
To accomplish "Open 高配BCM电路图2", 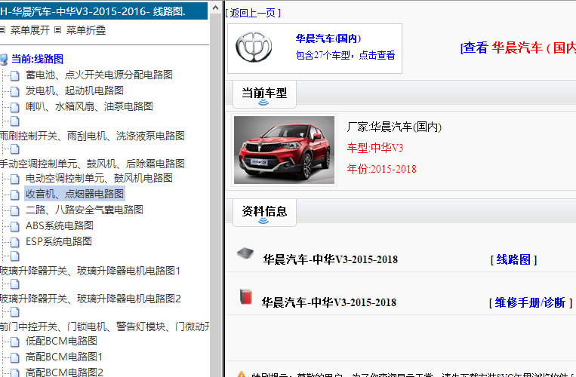I will (64, 372).
